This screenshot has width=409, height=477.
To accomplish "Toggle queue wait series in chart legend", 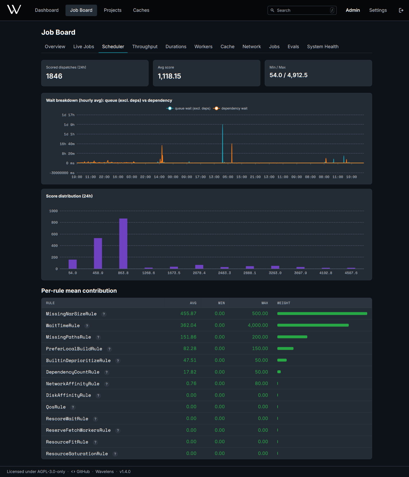I will pyautogui.click(x=188, y=108).
